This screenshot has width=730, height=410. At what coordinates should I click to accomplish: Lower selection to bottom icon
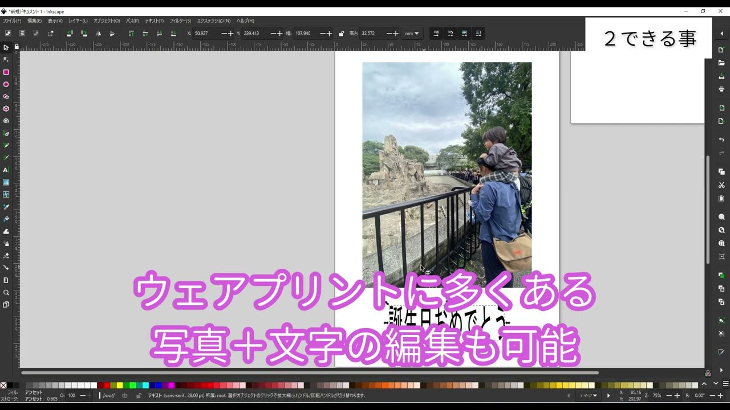point(173,33)
